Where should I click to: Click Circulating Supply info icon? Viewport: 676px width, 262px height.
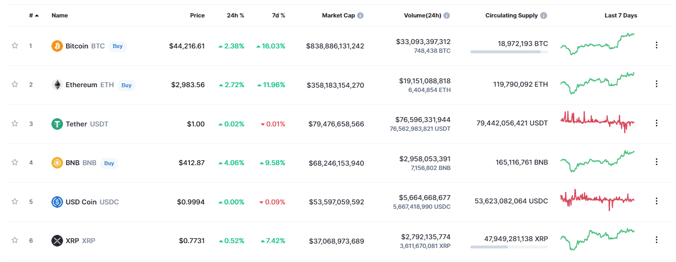coord(544,15)
